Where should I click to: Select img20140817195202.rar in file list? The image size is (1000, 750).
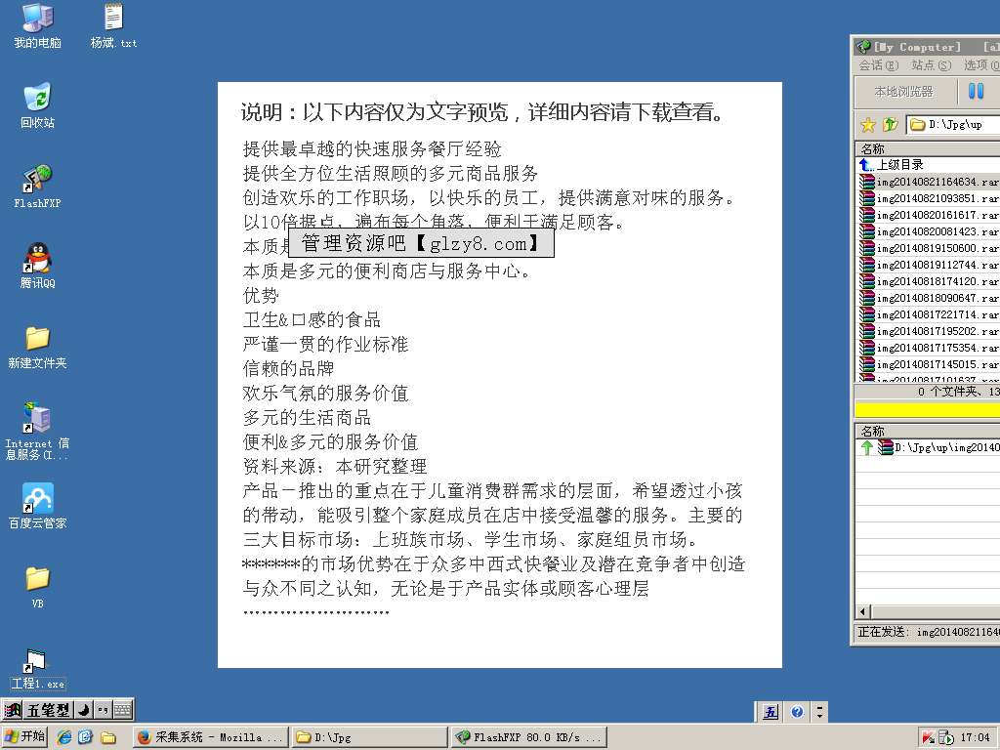coord(929,331)
